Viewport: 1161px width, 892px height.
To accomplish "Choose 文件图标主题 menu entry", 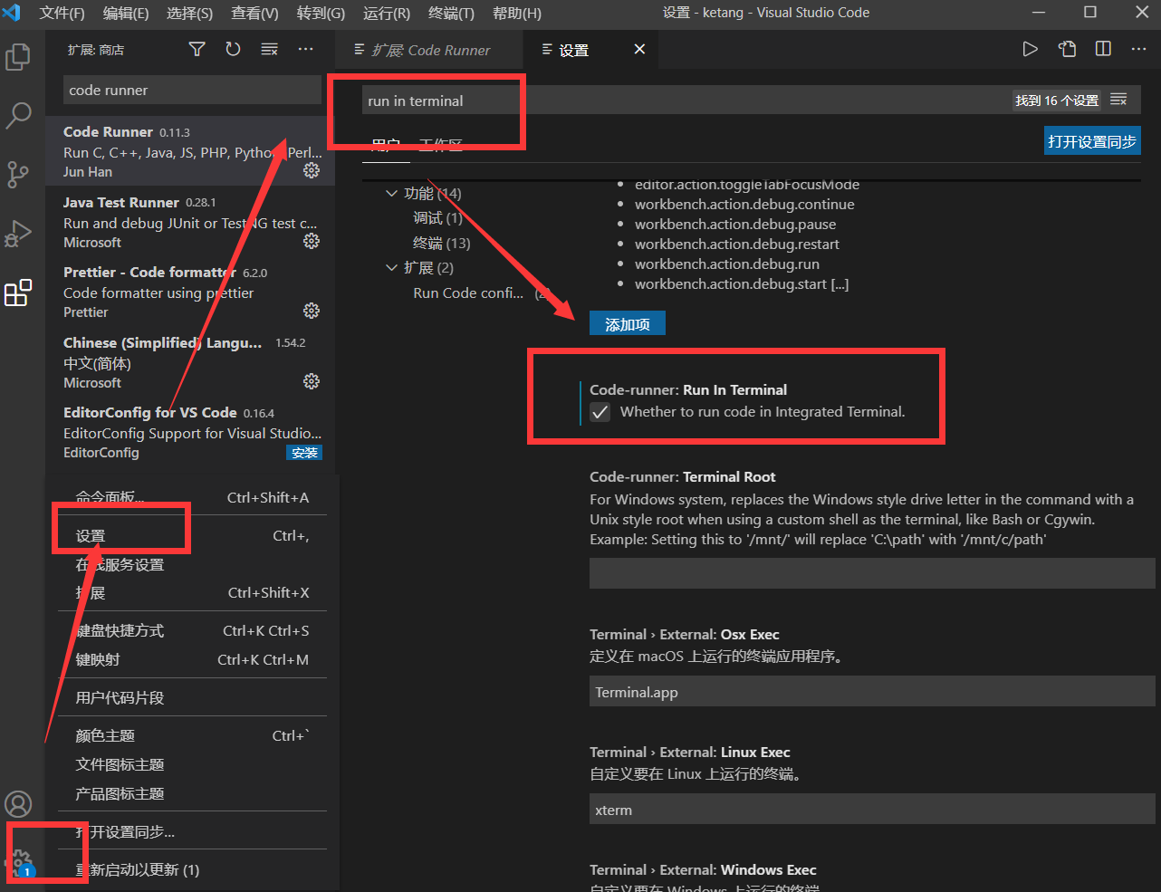I will coord(192,764).
